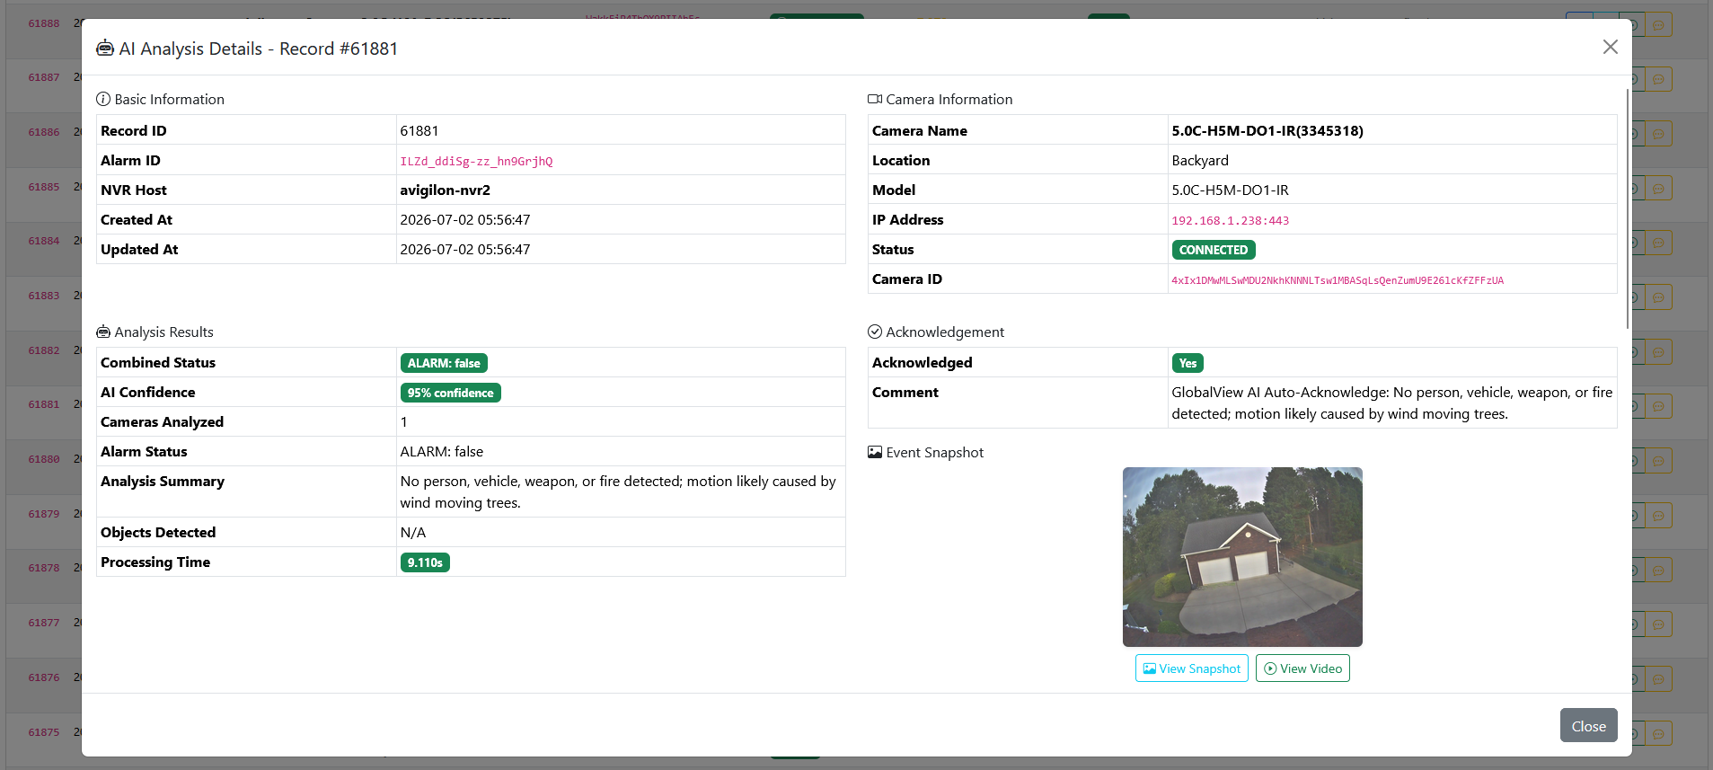Click the comment icon in background row 61877
This screenshot has width=1713, height=770.
tap(1658, 624)
